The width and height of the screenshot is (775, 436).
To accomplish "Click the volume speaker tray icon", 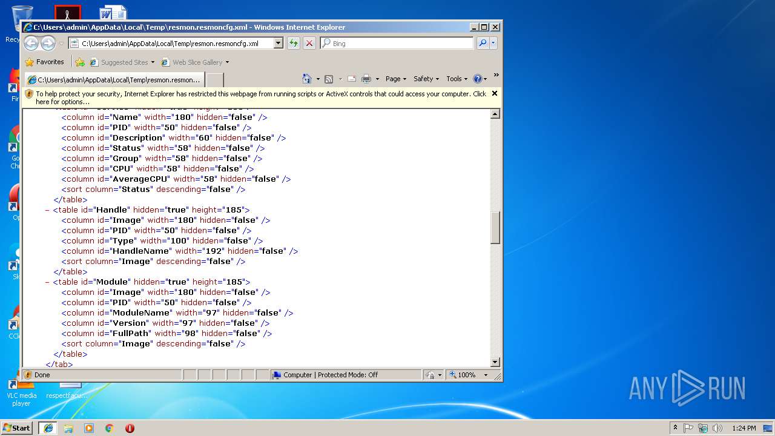I will click(717, 428).
